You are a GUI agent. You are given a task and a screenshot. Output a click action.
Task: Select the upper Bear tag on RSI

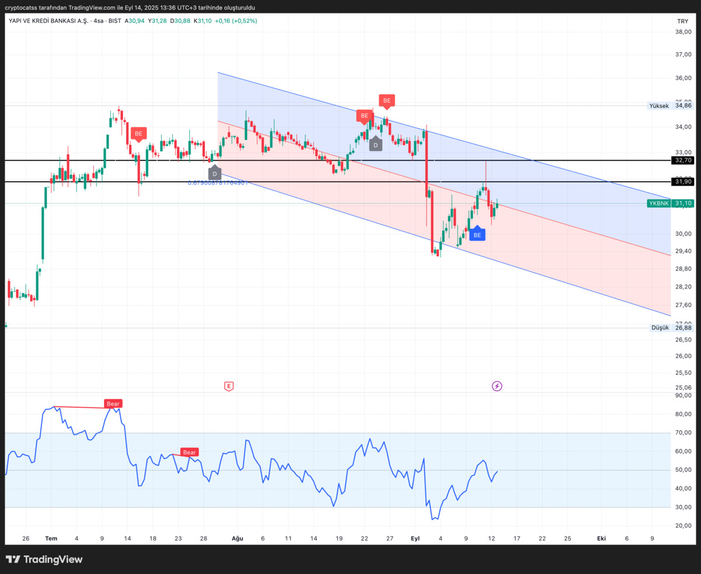click(113, 403)
